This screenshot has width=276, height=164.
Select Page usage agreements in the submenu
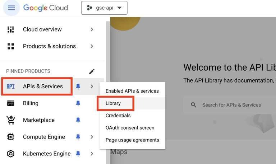132,140
